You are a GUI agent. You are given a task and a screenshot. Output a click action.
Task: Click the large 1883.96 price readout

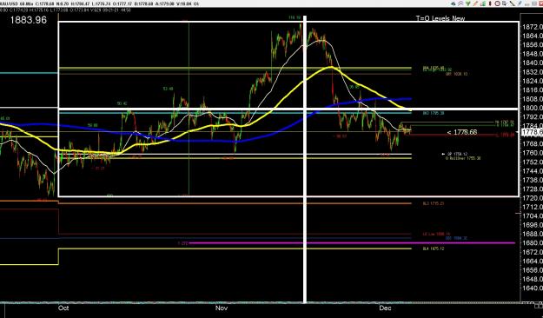tap(29, 20)
